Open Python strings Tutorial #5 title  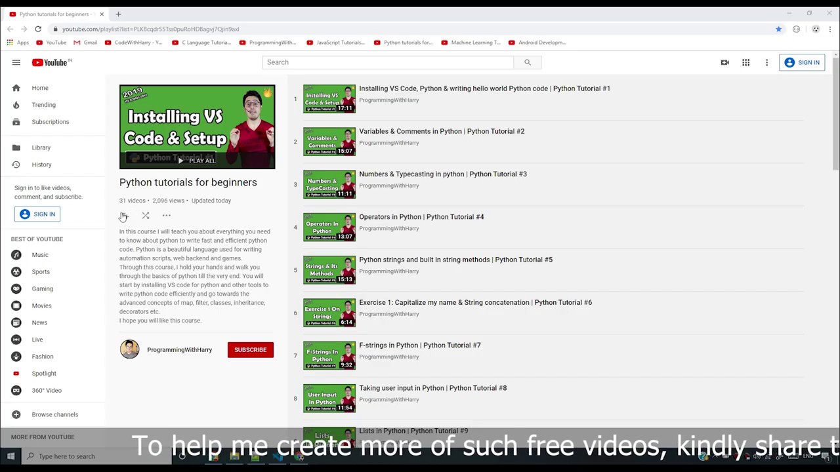click(x=455, y=260)
